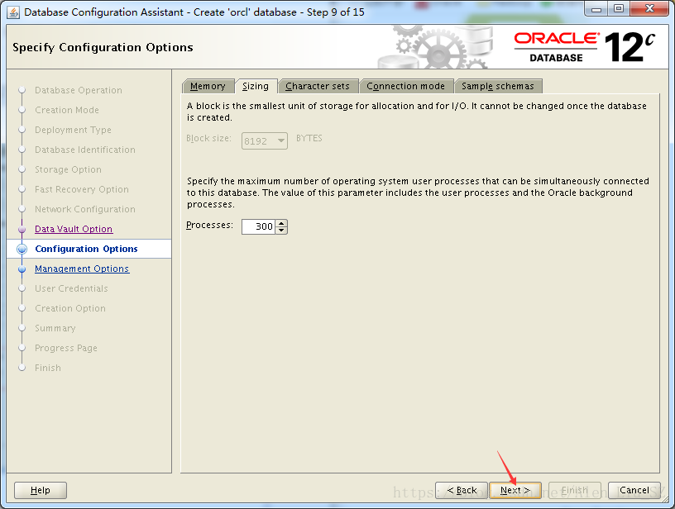Screen dimensions: 675x509
Task: Click the Java icon in the title bar
Action: [x=13, y=12]
